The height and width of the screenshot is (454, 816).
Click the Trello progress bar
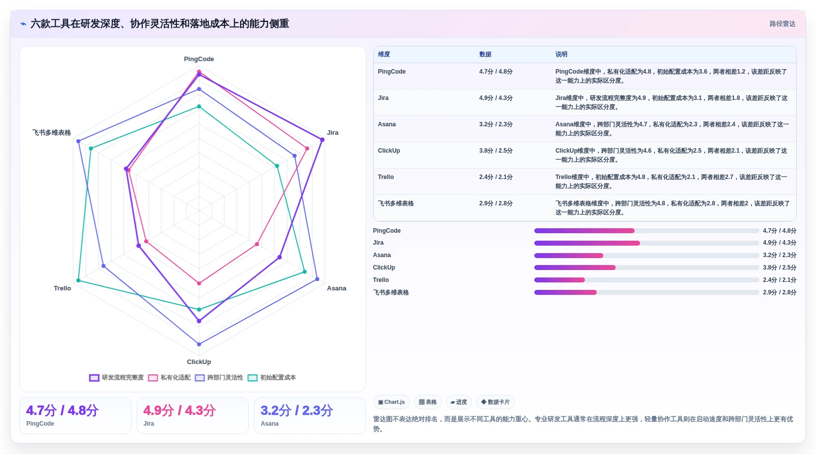[647, 280]
